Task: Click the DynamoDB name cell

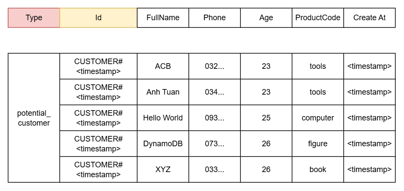Action: (x=163, y=144)
